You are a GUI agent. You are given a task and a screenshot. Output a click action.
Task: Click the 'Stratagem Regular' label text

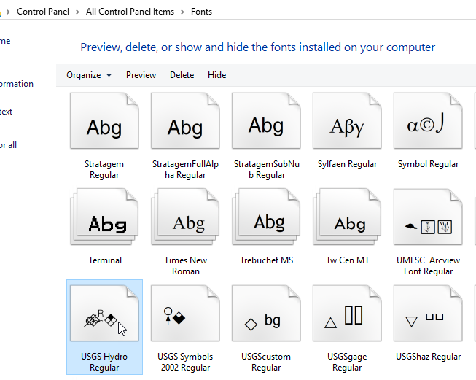(x=104, y=169)
